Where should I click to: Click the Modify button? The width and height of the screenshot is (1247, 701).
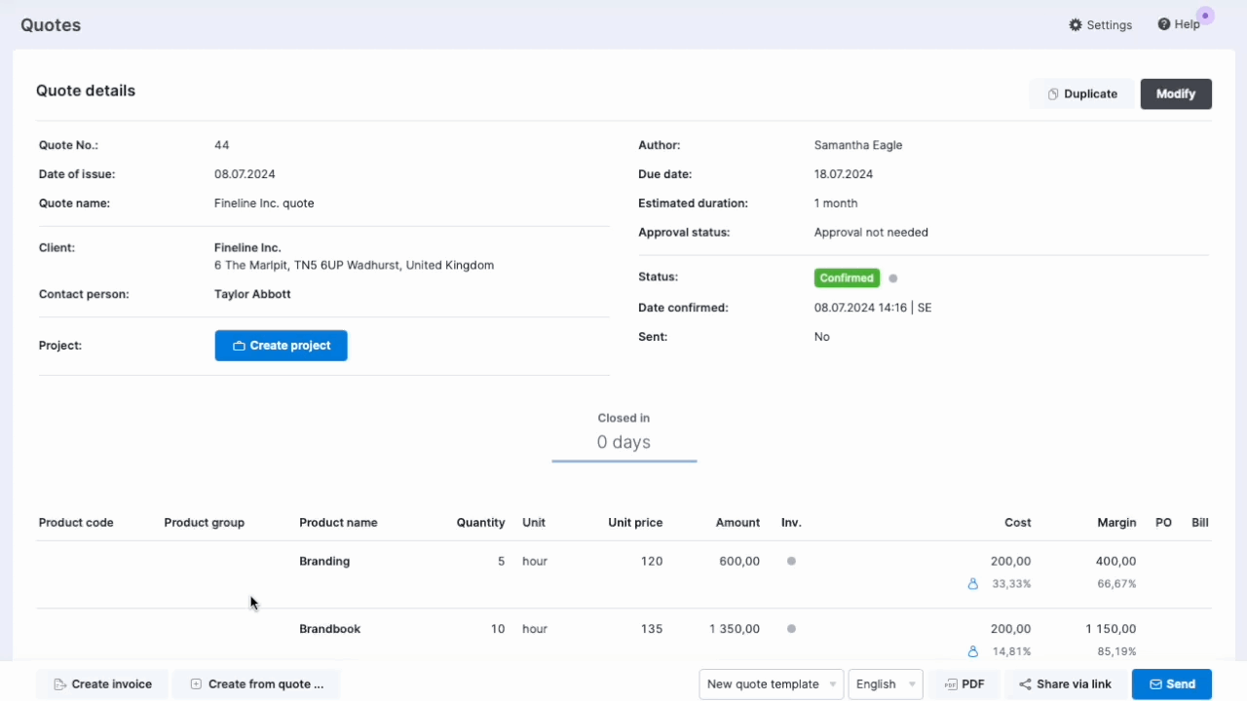(x=1176, y=93)
